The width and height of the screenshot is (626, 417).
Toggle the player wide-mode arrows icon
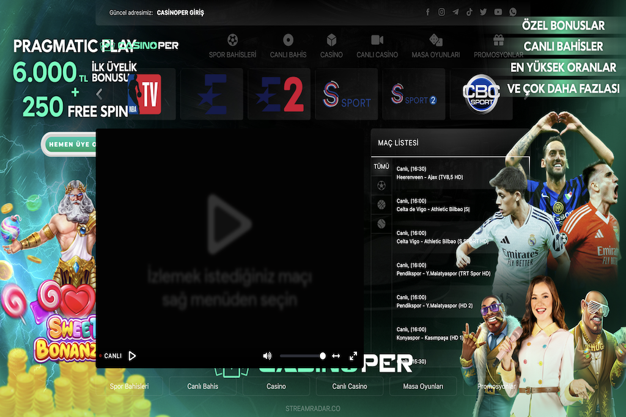336,355
